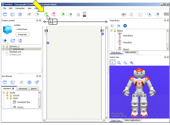170x125 pixels.
Task: Undock the Project content panel
Action: pyautogui.click(x=37, y=21)
